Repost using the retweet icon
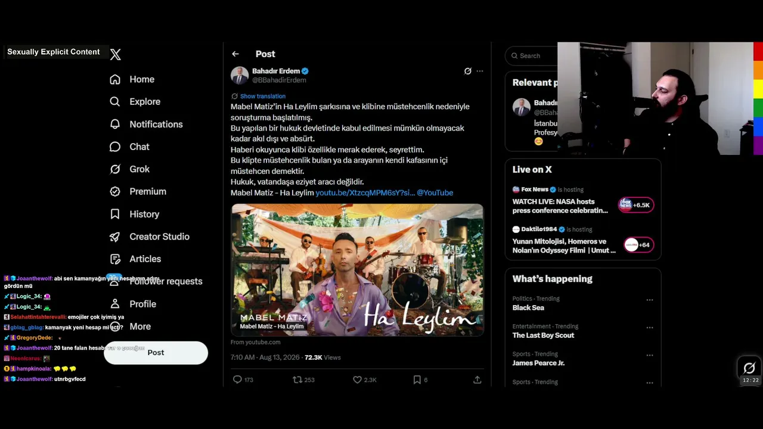 (x=297, y=380)
